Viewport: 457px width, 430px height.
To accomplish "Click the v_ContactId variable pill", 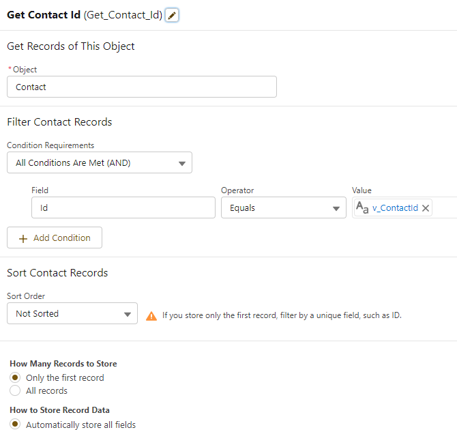I will pos(395,208).
